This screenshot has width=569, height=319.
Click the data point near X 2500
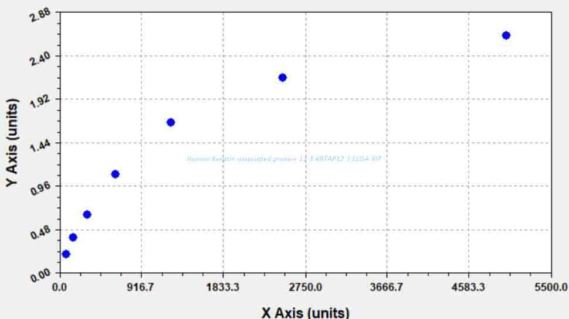282,77
